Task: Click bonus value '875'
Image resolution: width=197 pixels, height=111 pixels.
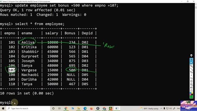Action: pos(72,61)
